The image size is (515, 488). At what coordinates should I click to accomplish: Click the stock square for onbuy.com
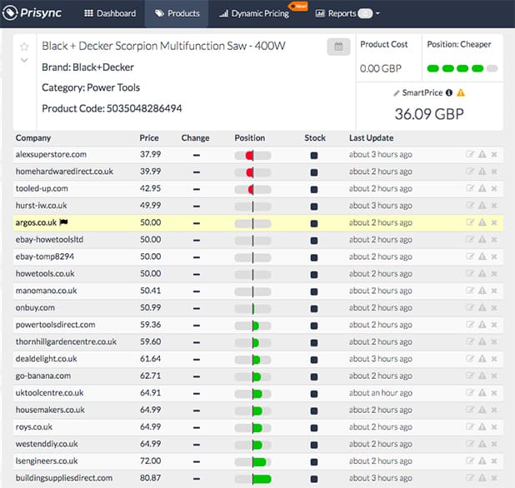pos(314,308)
